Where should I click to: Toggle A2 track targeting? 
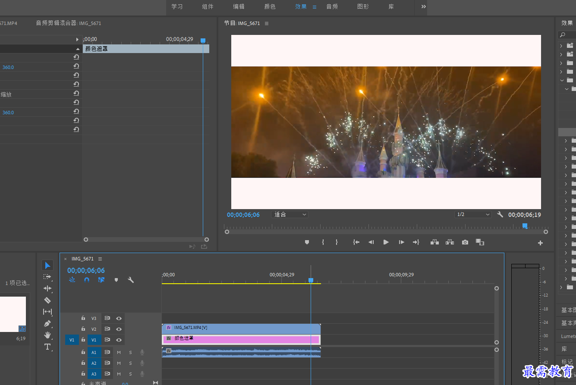[94, 363]
